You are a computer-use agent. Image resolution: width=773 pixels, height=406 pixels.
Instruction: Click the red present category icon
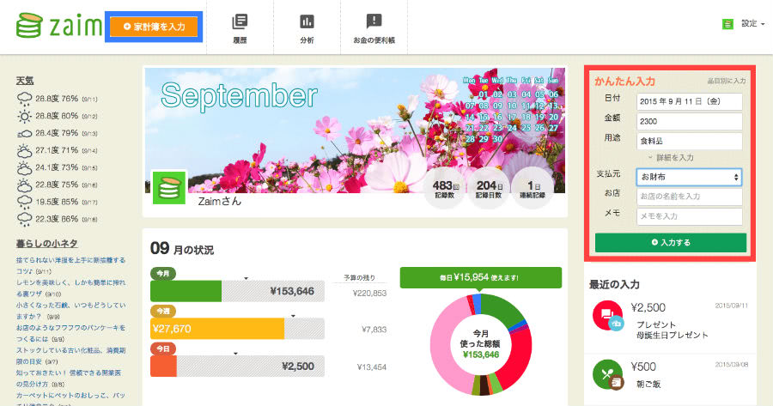coord(608,316)
